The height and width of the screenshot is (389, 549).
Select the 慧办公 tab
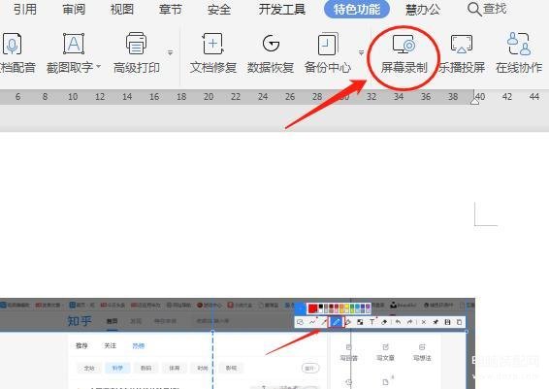423,9
